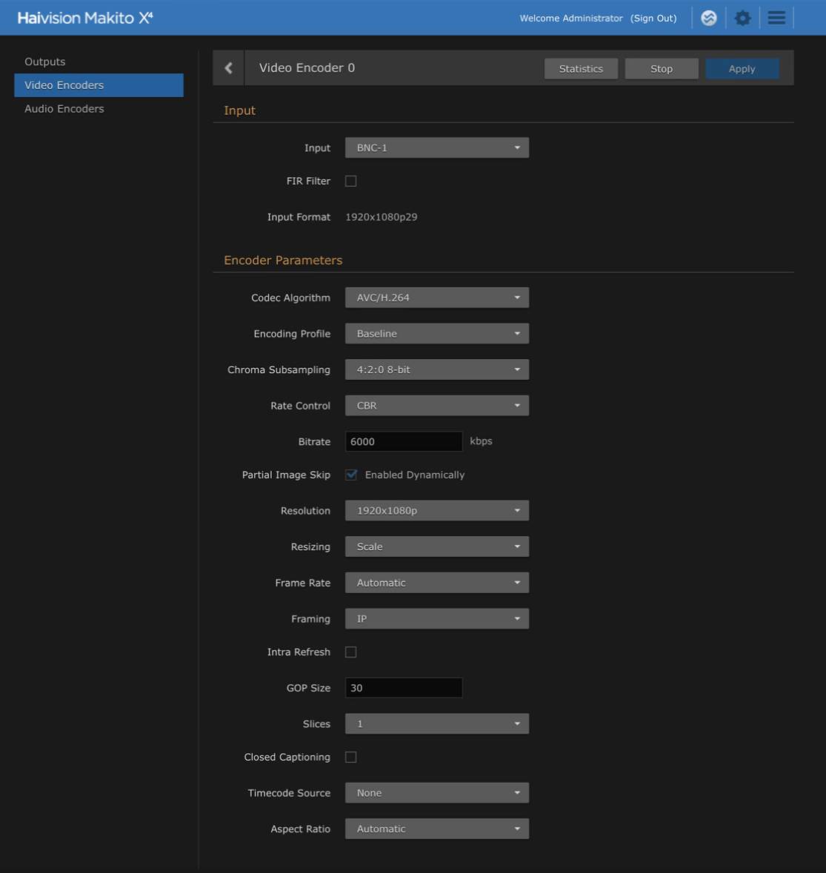Click the Stop button
Screen dimensions: 826x873
click(x=662, y=68)
